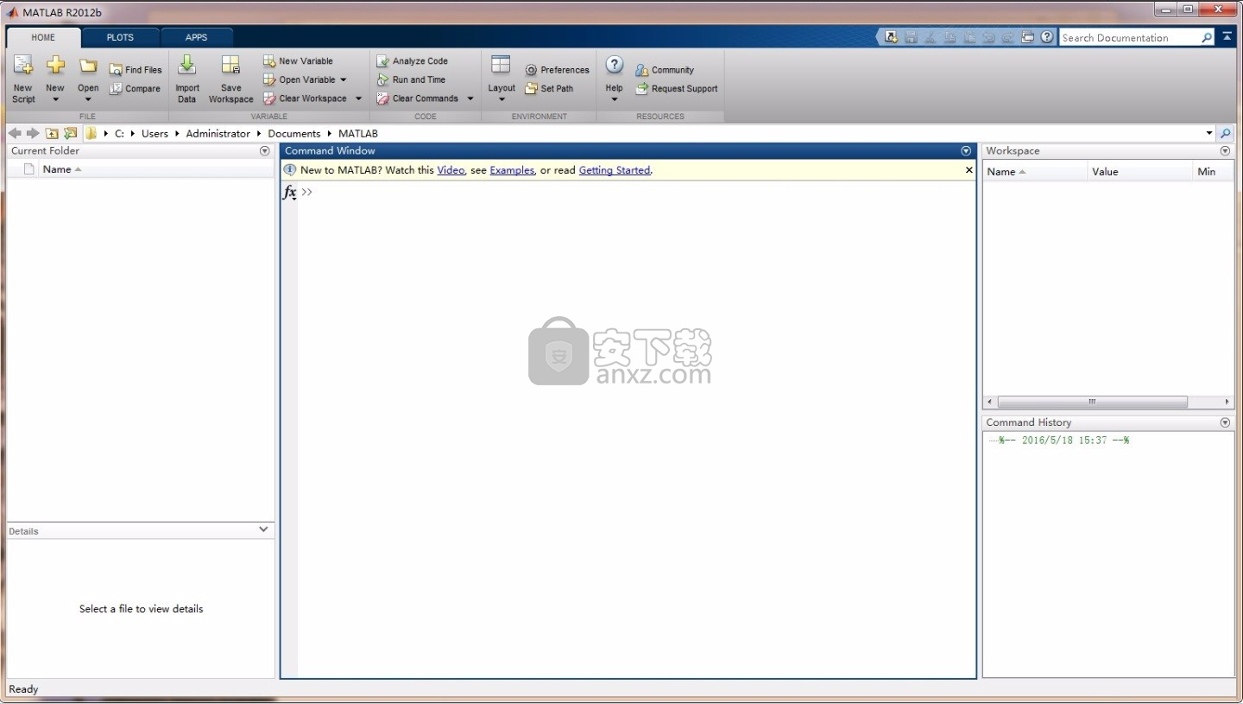Go up one folder level
The image size is (1243, 704).
[52, 133]
